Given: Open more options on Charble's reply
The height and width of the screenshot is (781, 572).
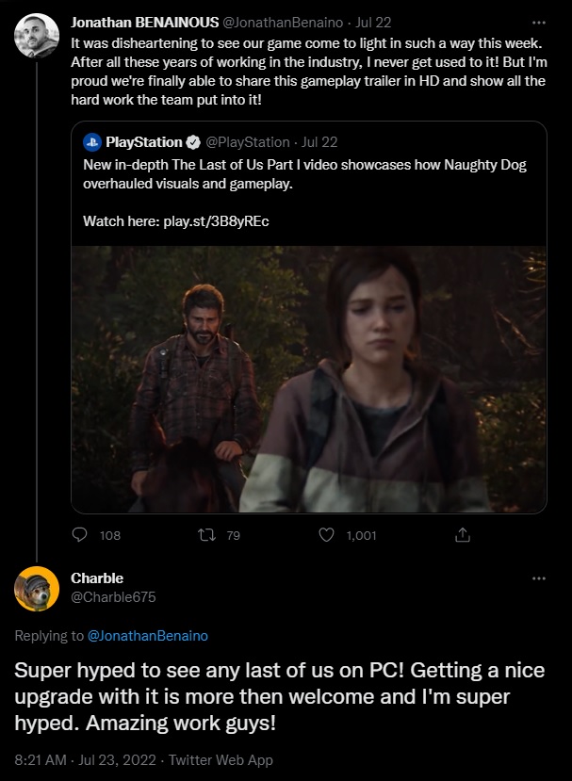Looking at the screenshot, I should [538, 578].
